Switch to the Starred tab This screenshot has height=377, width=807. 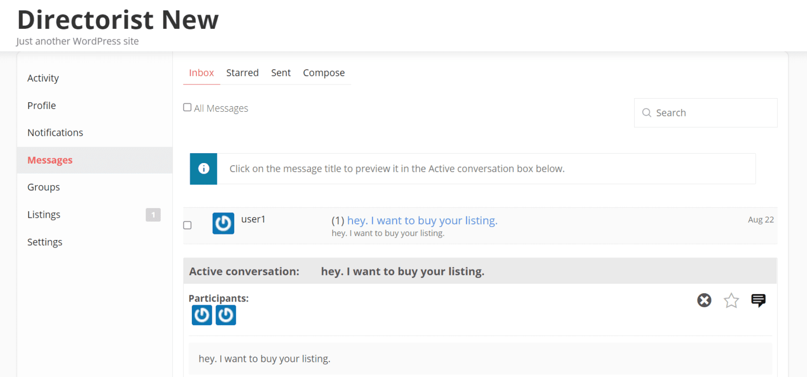242,72
